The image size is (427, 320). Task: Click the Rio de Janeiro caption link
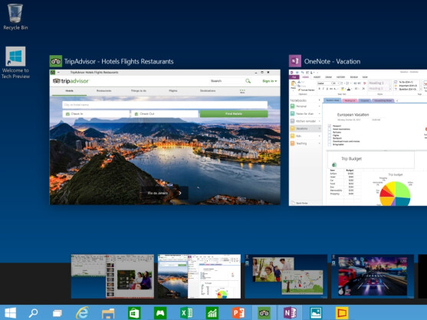157,193
